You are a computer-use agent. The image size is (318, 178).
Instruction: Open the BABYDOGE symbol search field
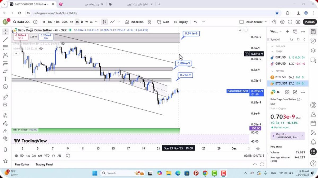coord(21,22)
